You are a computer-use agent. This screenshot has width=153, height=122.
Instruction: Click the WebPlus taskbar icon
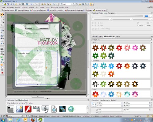tap(40, 120)
